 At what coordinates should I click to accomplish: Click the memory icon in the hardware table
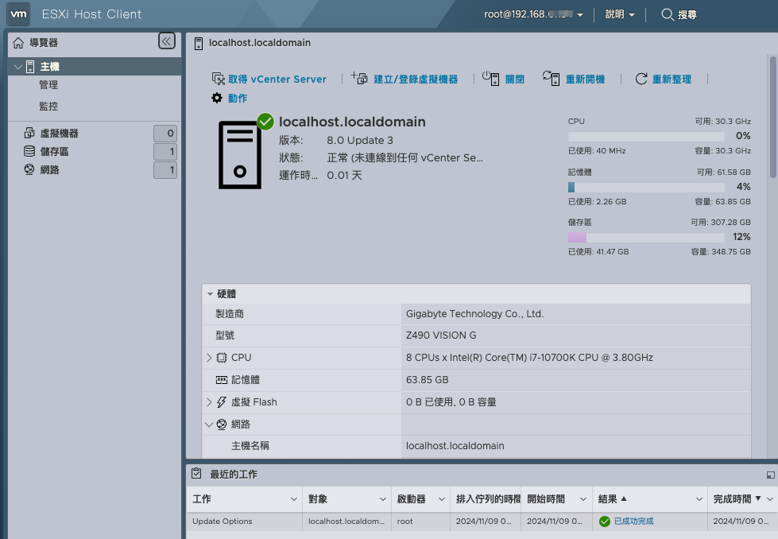(x=222, y=380)
